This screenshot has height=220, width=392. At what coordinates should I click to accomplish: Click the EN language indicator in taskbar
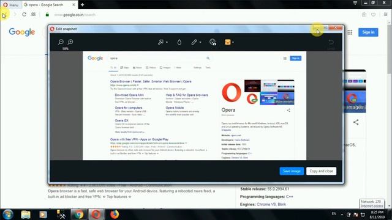coord(334,214)
